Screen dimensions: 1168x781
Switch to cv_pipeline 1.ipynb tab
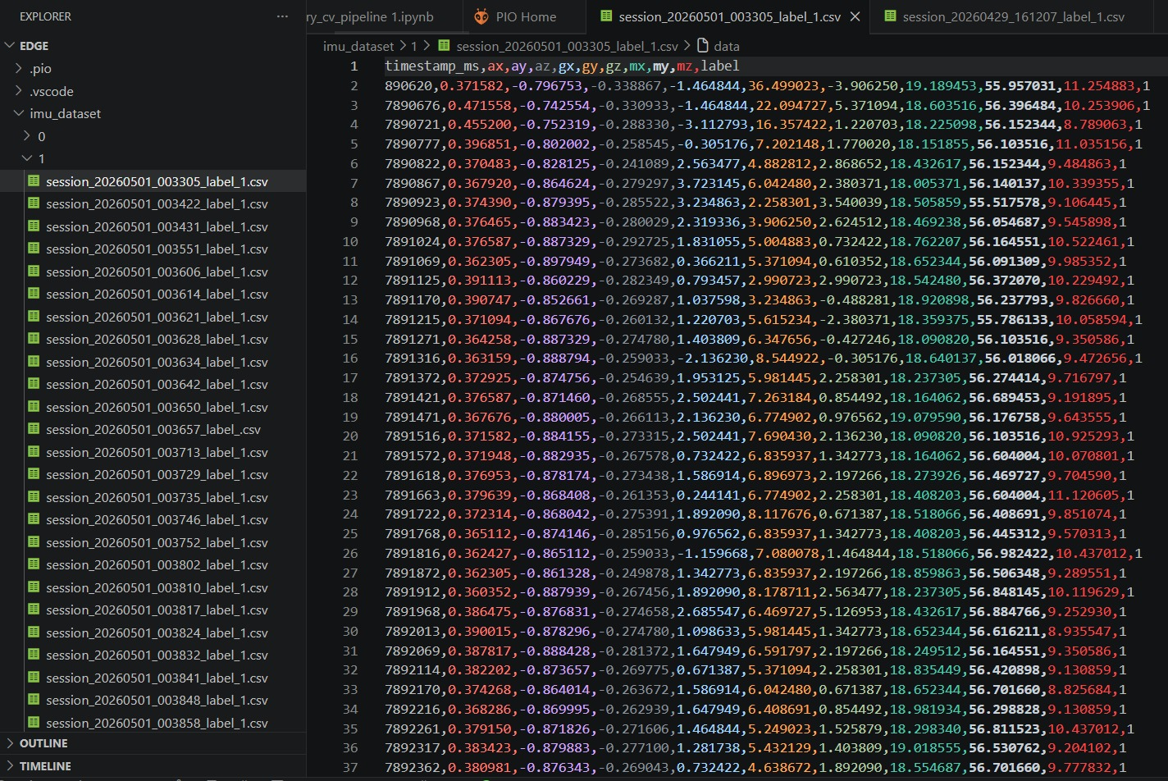tap(369, 16)
